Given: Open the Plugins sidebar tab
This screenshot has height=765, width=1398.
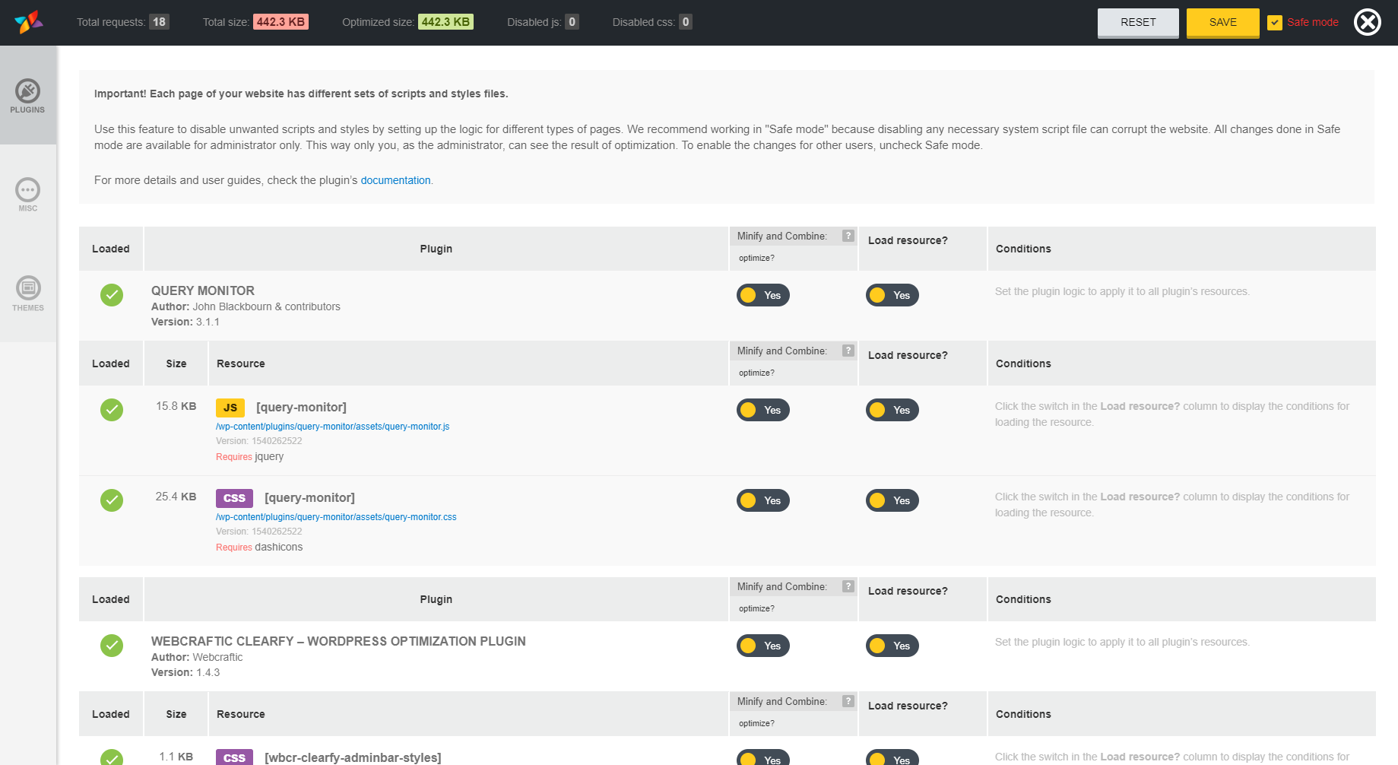Looking at the screenshot, I should click(27, 96).
